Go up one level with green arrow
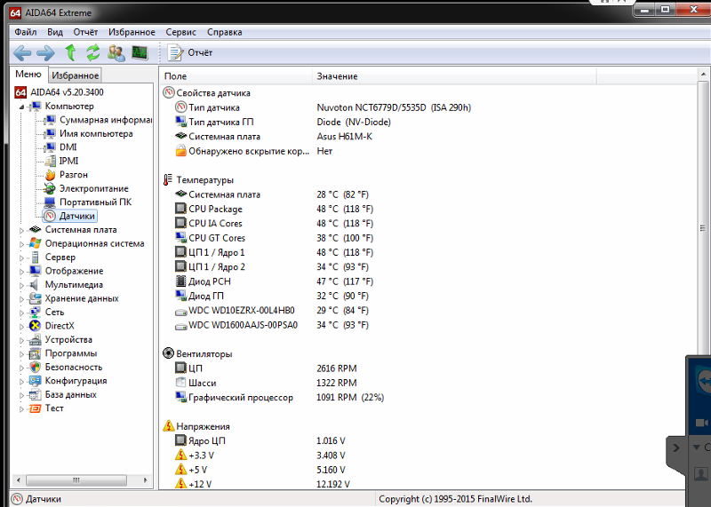711x507 pixels. pyautogui.click(x=70, y=52)
